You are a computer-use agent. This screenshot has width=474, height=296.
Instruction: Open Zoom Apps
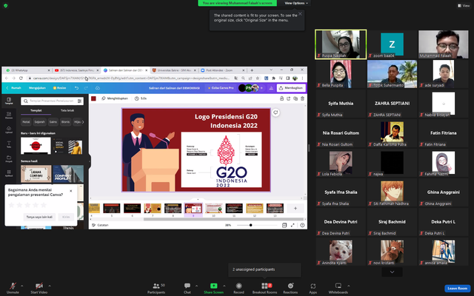point(313,288)
